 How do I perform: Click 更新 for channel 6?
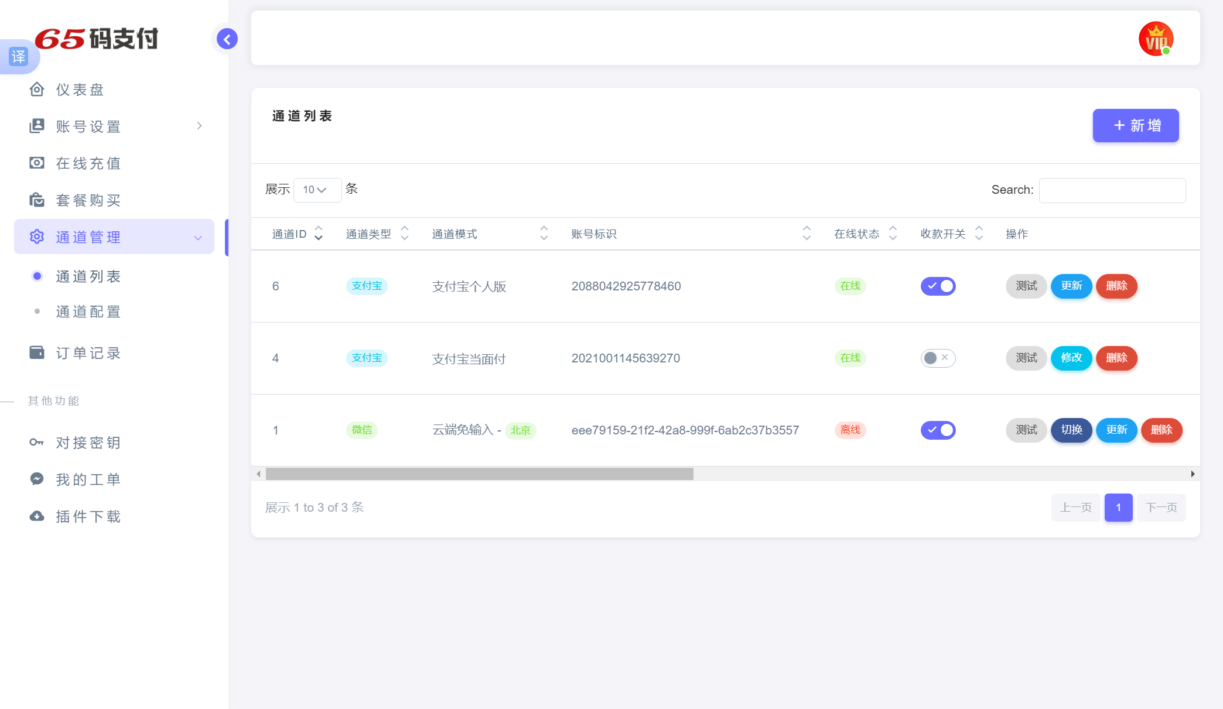(x=1071, y=286)
